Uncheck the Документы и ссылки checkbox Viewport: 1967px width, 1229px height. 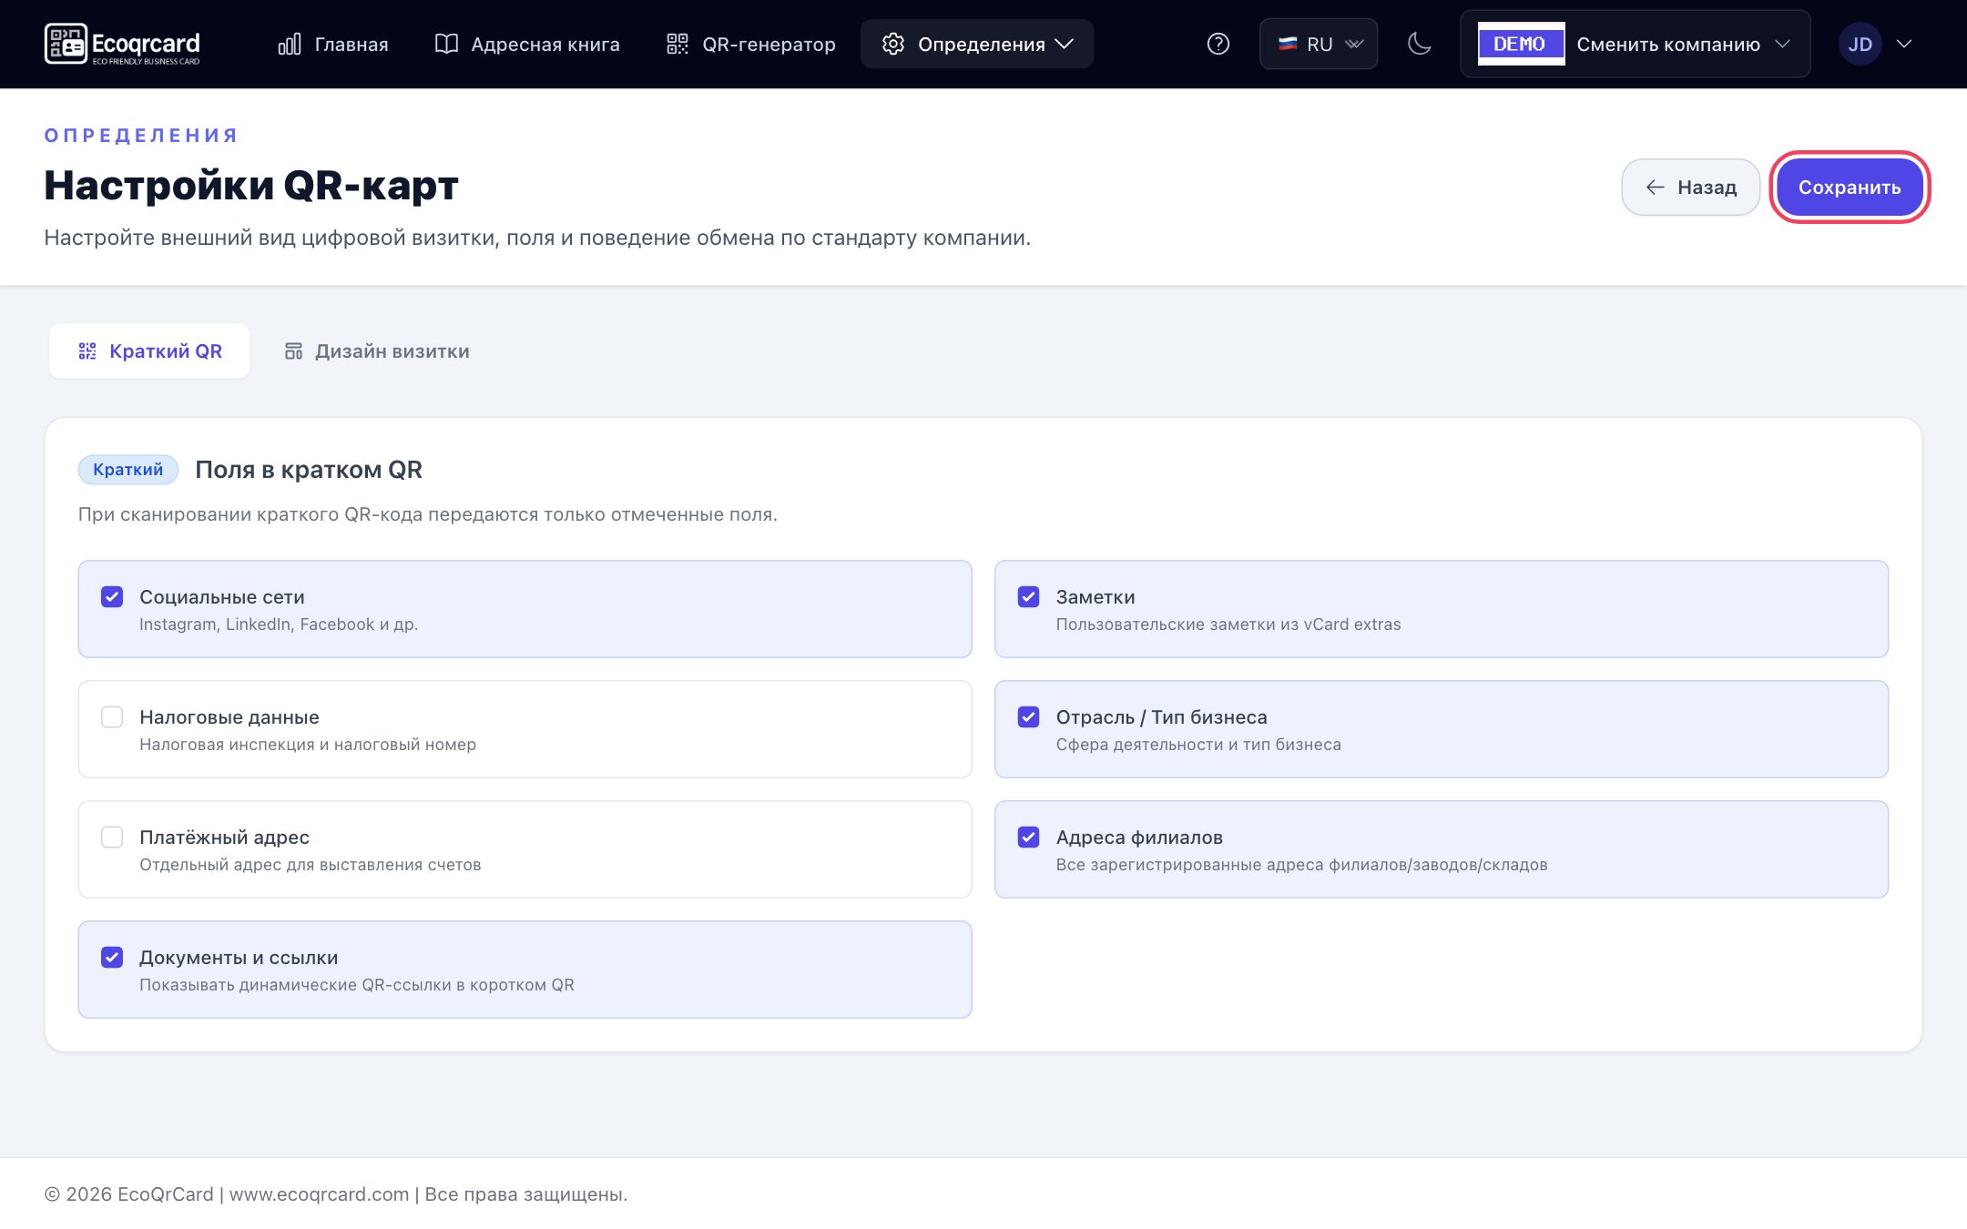pos(112,958)
